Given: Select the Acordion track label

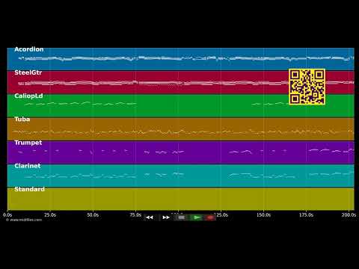Looking at the screenshot, I should [x=29, y=49].
